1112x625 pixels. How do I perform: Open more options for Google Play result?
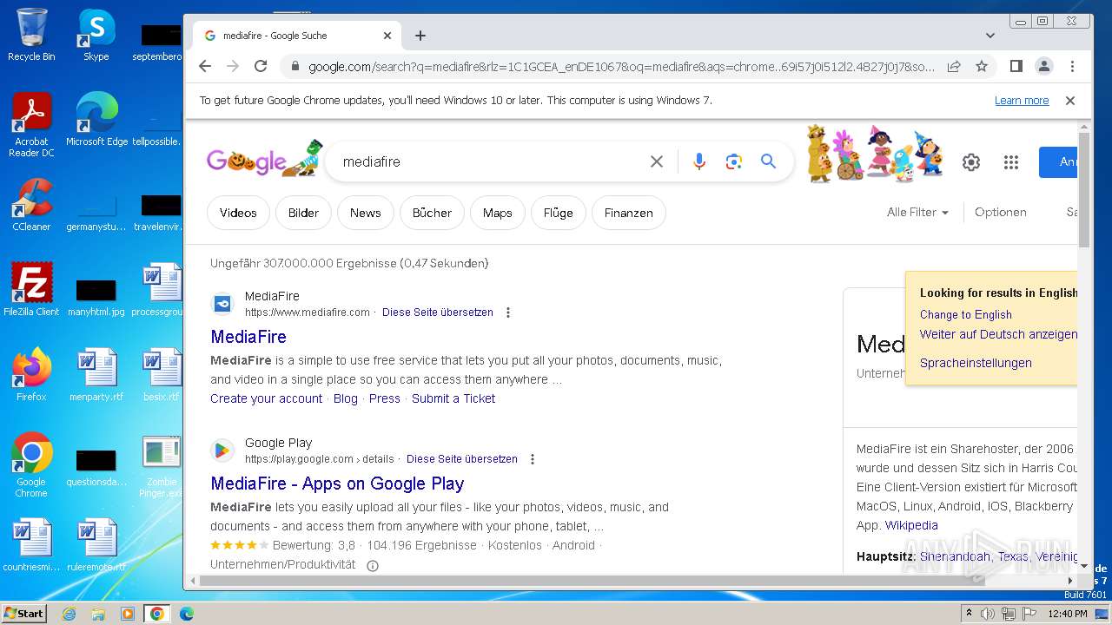click(x=533, y=459)
